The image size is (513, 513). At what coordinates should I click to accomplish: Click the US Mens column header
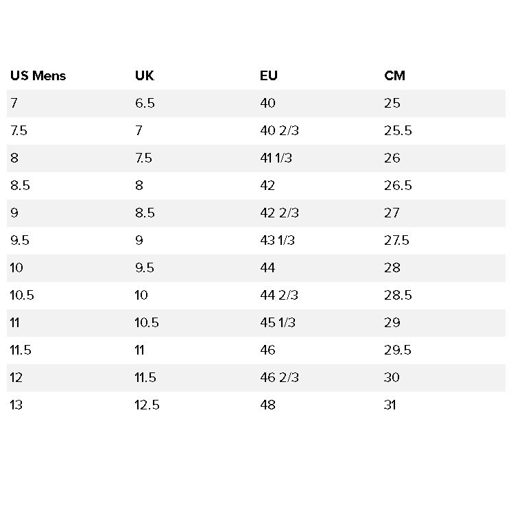38,75
